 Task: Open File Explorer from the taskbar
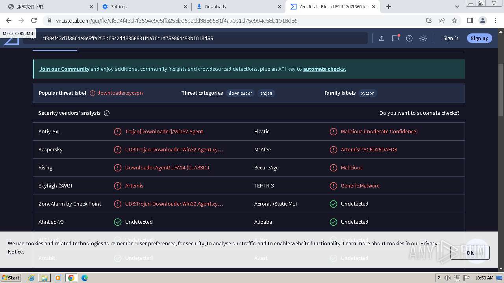[x=44, y=277]
